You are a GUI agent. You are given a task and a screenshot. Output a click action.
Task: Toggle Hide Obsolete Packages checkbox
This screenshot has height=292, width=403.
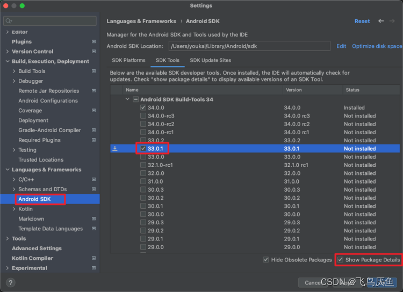266,260
